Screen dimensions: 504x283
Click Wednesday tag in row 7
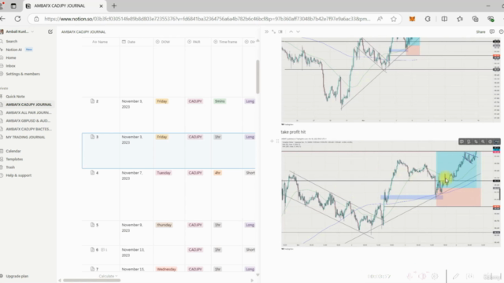coord(166,269)
